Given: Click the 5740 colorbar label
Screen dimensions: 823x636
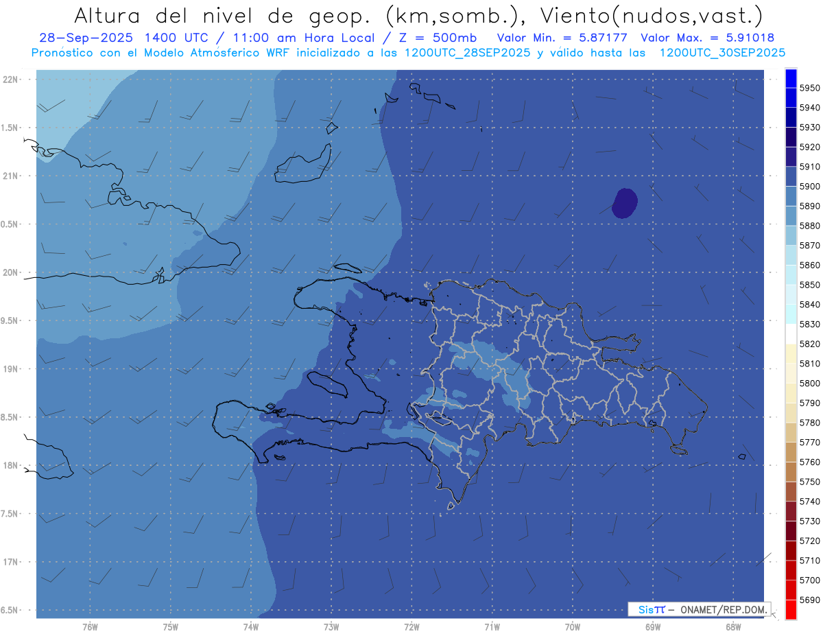Looking at the screenshot, I should click(809, 502).
